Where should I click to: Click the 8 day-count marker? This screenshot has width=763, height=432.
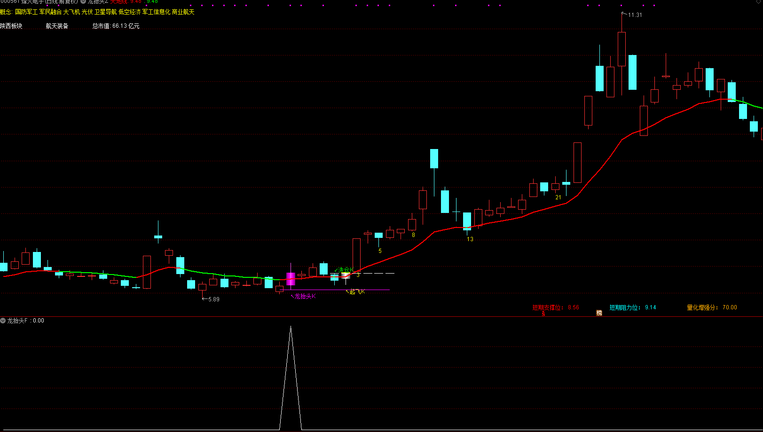click(413, 235)
